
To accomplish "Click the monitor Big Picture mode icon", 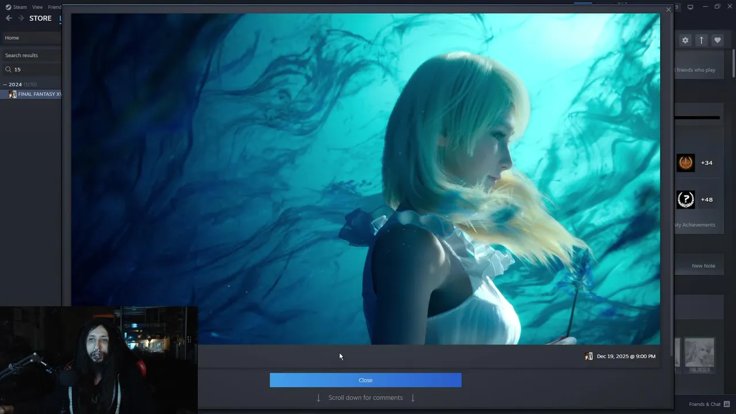I will tap(690, 7).
